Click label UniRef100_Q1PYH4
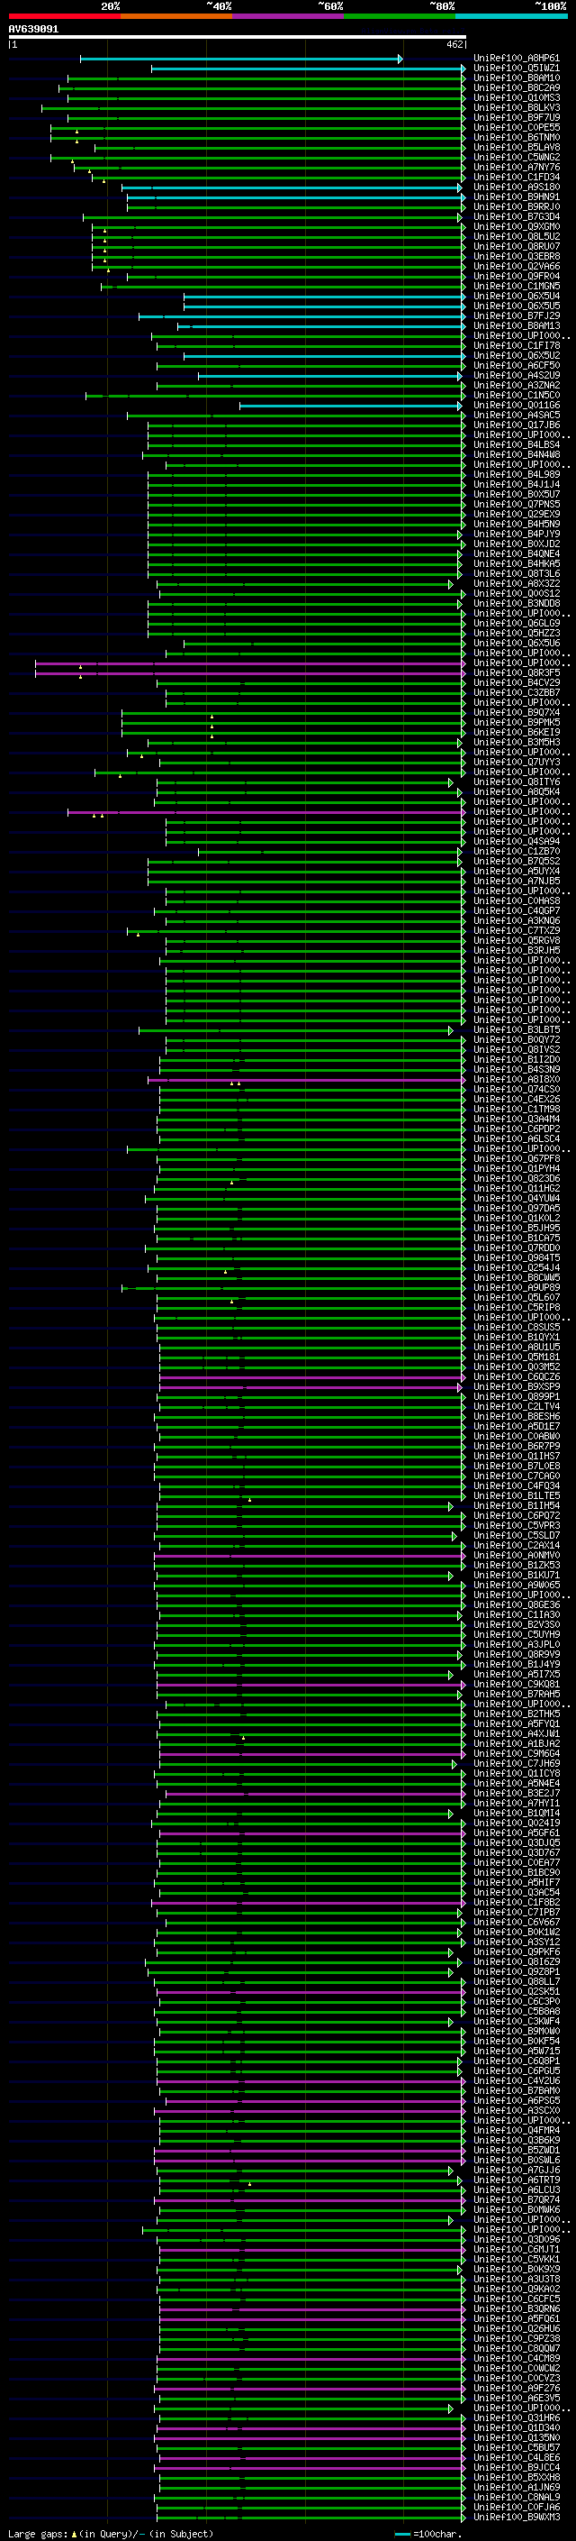This screenshot has height=2541, width=576. pyautogui.click(x=517, y=1170)
